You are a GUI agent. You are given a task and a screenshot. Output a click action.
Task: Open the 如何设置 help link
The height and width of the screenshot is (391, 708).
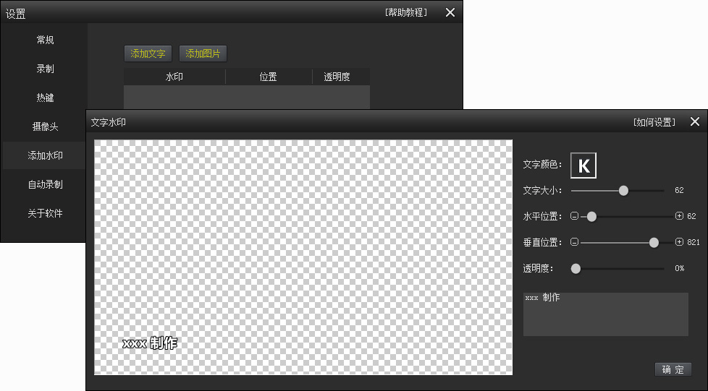654,122
